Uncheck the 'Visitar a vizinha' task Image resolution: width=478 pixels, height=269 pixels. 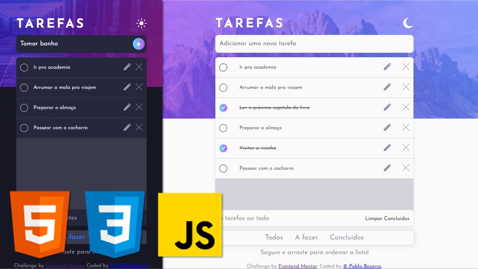point(223,148)
